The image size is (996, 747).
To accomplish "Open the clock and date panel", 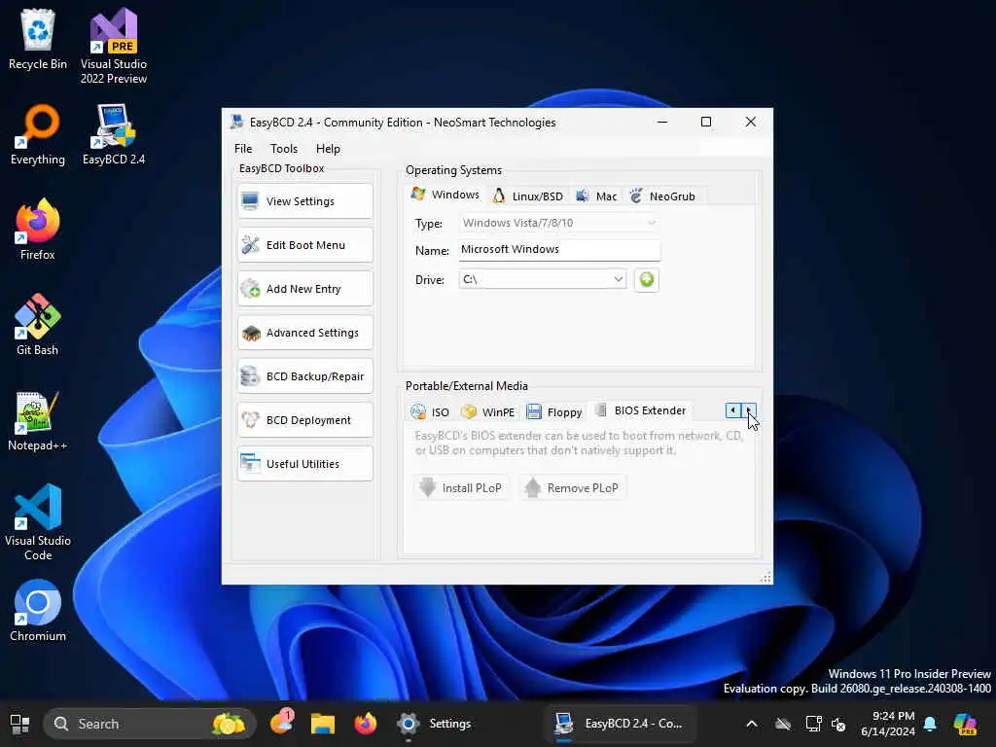I will tap(887, 724).
